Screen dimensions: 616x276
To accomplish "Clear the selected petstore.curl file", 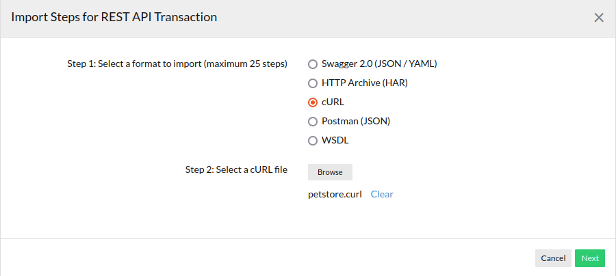I will coord(382,194).
